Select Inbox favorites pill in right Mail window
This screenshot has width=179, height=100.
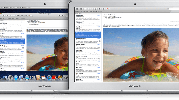[x=83, y=12]
